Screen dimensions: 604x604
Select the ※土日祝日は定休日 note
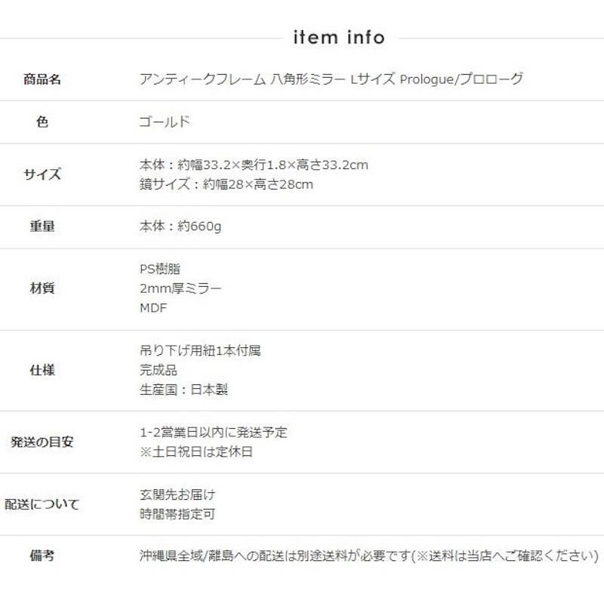click(x=196, y=452)
